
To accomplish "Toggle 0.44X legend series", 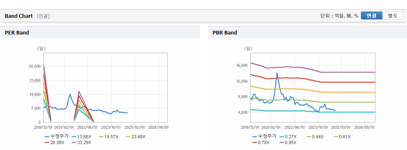I will [x=315, y=137].
